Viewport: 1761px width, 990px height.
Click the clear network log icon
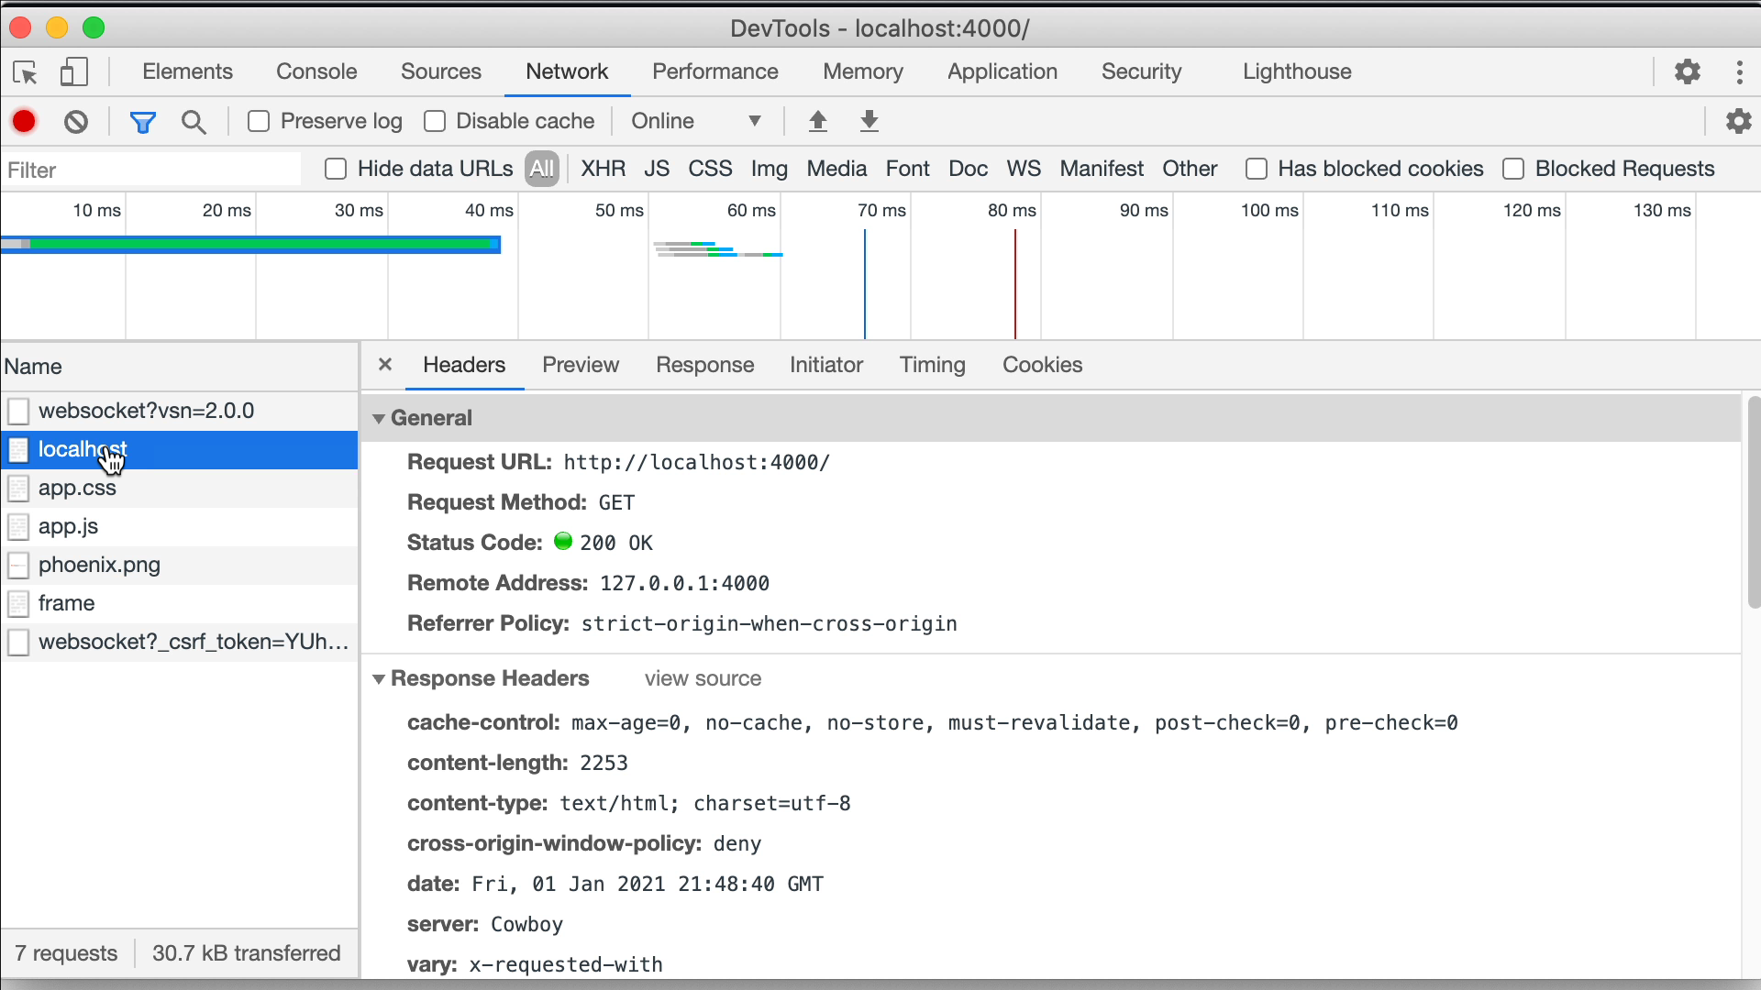click(x=75, y=121)
